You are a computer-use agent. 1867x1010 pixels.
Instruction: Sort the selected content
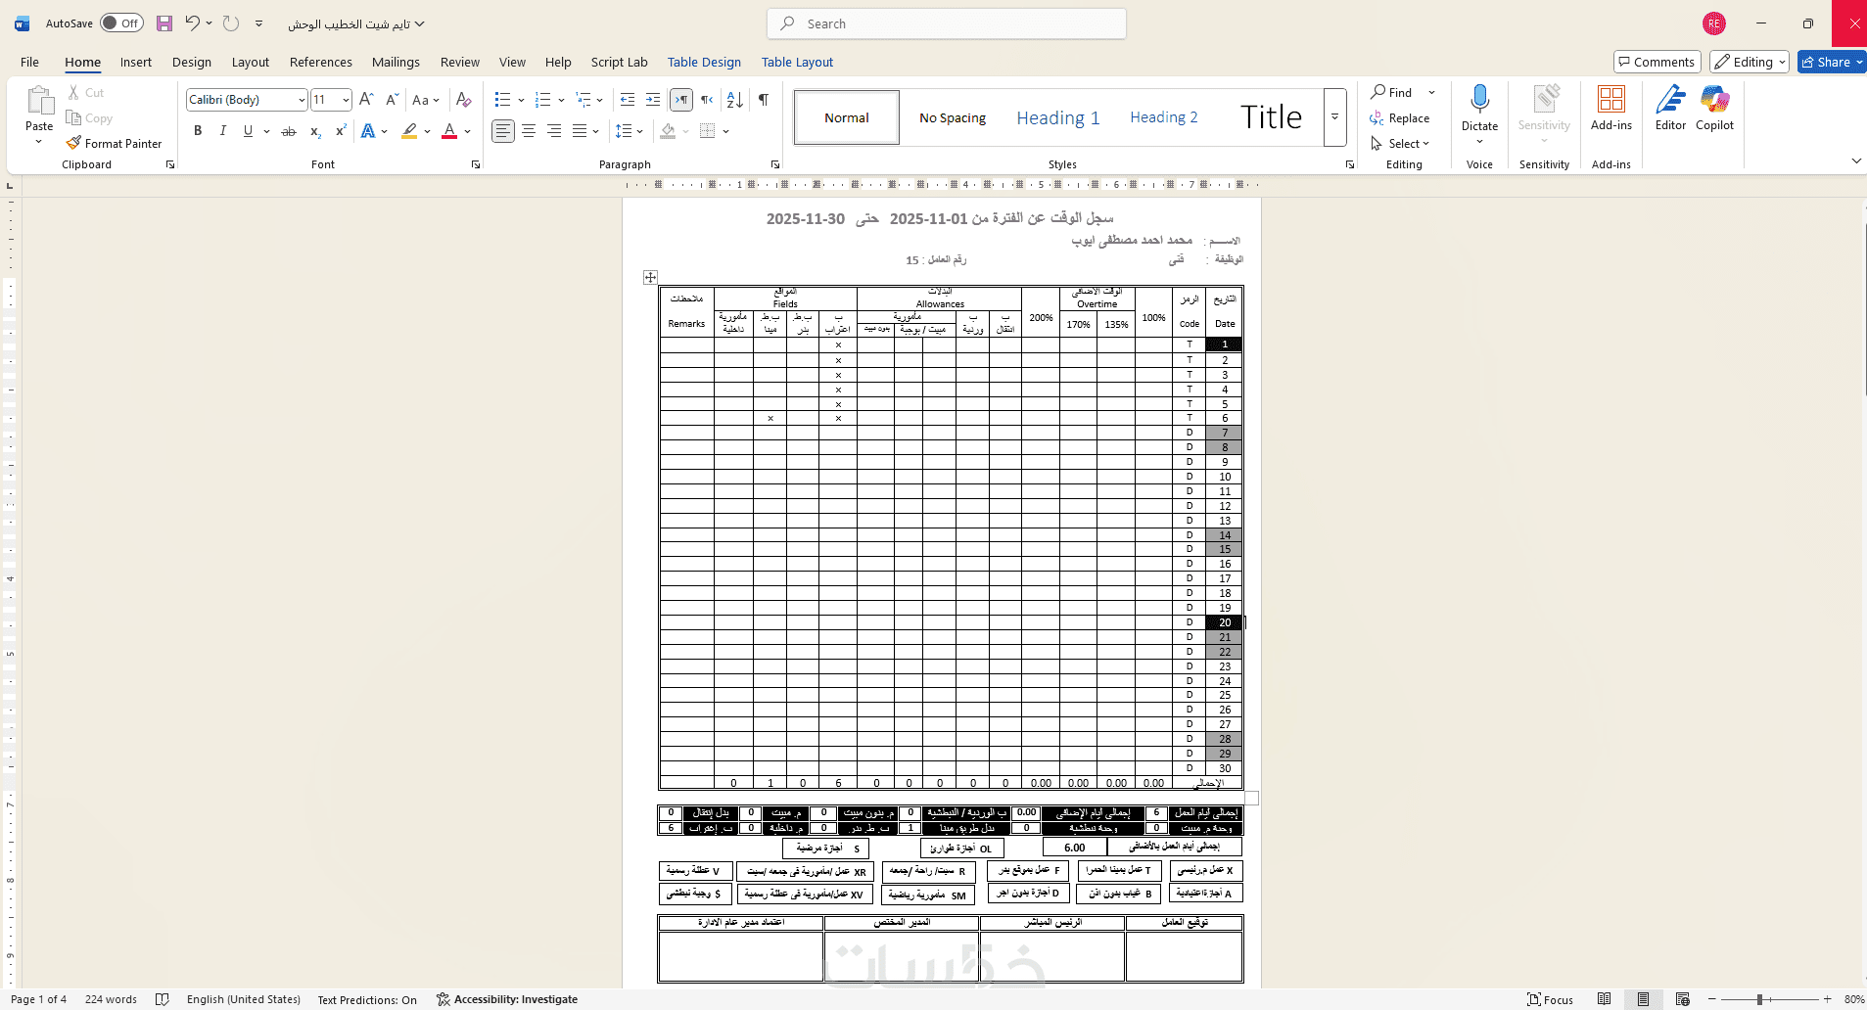pos(735,100)
